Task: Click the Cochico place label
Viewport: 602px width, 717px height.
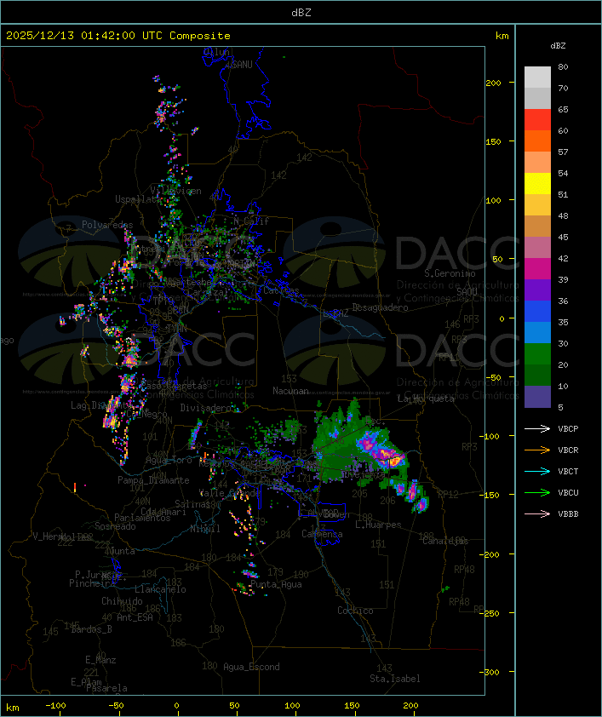Action: click(355, 611)
